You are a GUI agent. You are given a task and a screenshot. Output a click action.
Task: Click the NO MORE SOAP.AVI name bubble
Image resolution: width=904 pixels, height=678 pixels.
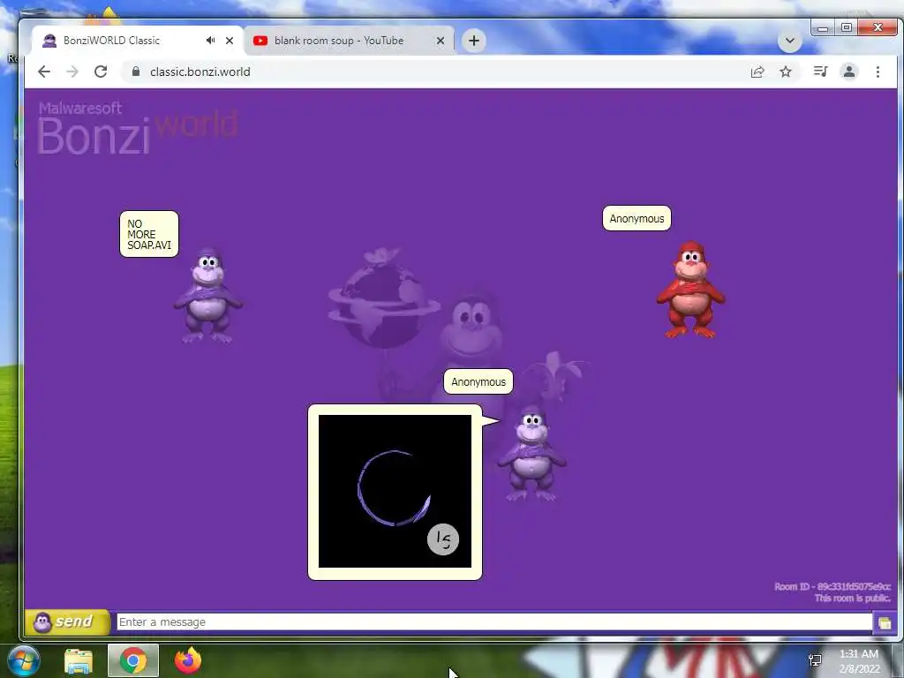[x=148, y=234]
